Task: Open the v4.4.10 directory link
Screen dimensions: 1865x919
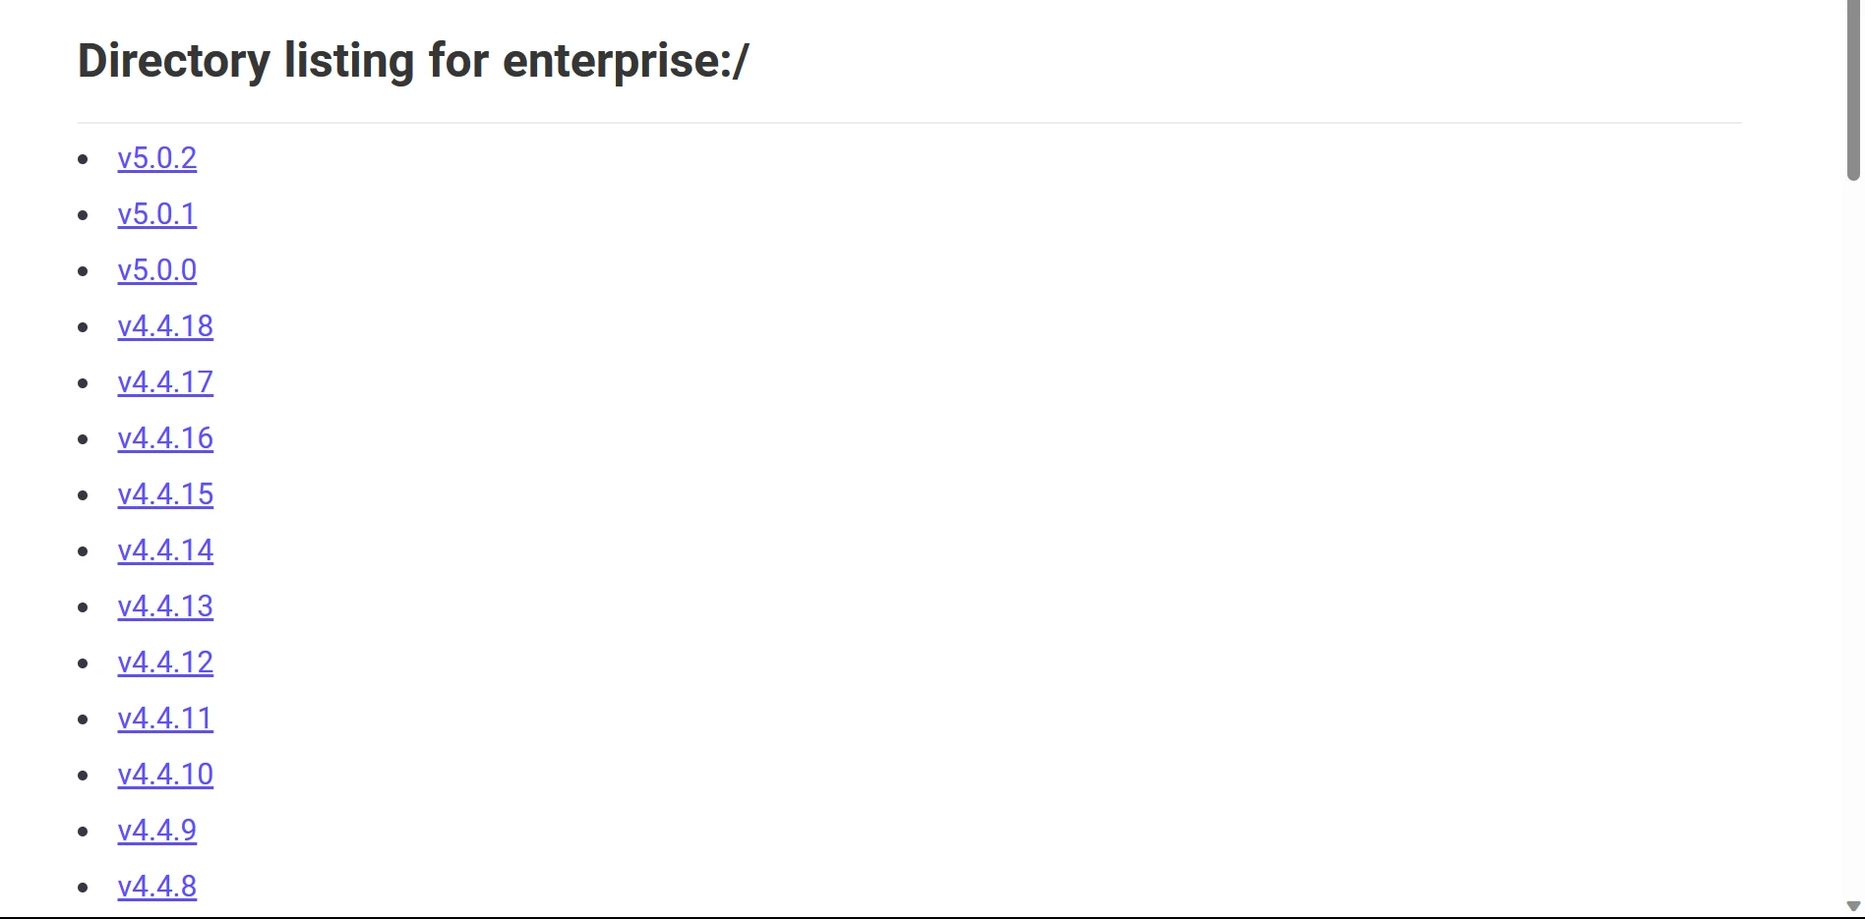Action: (x=165, y=775)
